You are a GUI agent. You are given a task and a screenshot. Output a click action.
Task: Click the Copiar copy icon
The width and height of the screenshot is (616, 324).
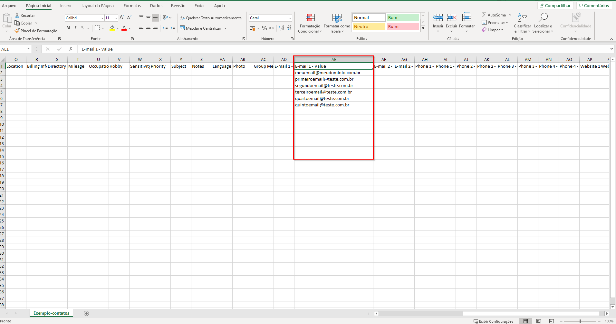click(17, 23)
